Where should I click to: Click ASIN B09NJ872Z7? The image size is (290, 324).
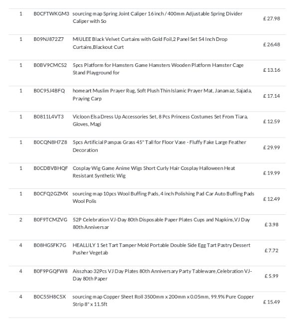point(48,39)
